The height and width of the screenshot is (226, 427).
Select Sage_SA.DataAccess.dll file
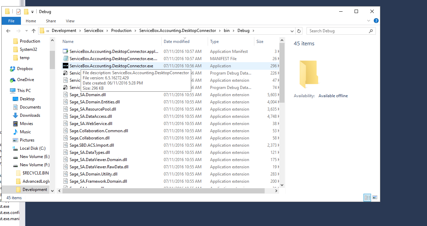click(91, 116)
